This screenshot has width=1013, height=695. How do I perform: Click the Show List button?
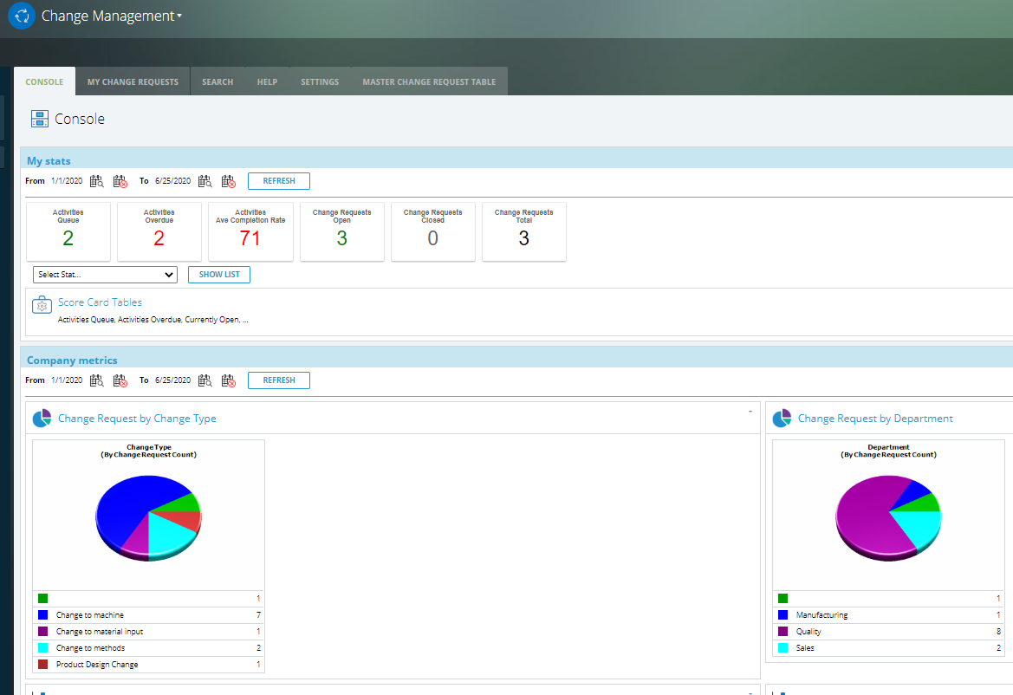[x=219, y=275]
